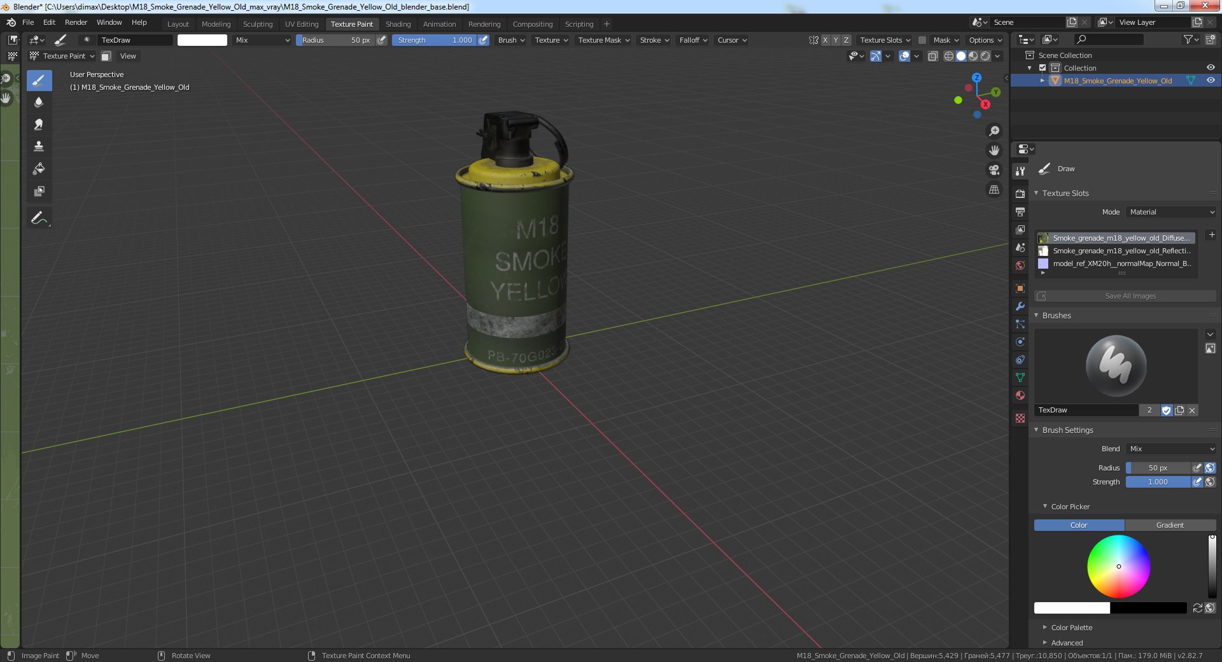Image resolution: width=1222 pixels, height=662 pixels.
Task: Open Texture Paint mode dropdown
Action: pyautogui.click(x=62, y=56)
